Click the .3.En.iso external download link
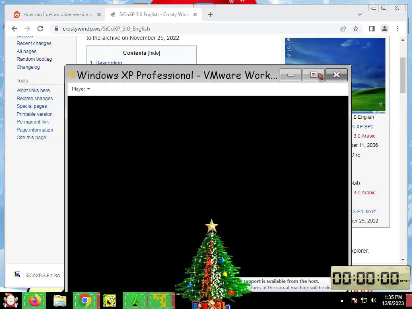This screenshot has height=309, width=412. (364, 212)
